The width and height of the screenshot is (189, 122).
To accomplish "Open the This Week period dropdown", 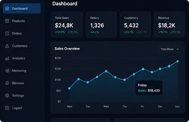I will (x=170, y=49).
